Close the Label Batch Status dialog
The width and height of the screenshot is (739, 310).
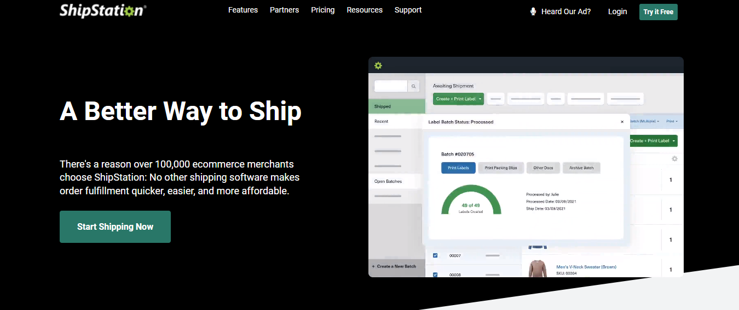coord(622,122)
